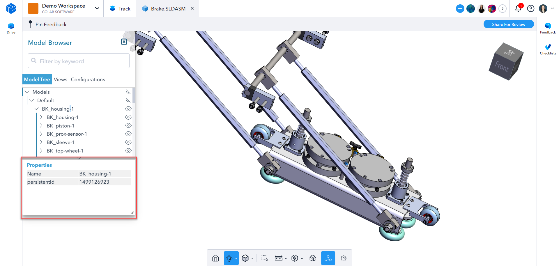This screenshot has width=559, height=266.
Task: Expand the BK_prox-sensor-1 node
Action: [x=41, y=134]
